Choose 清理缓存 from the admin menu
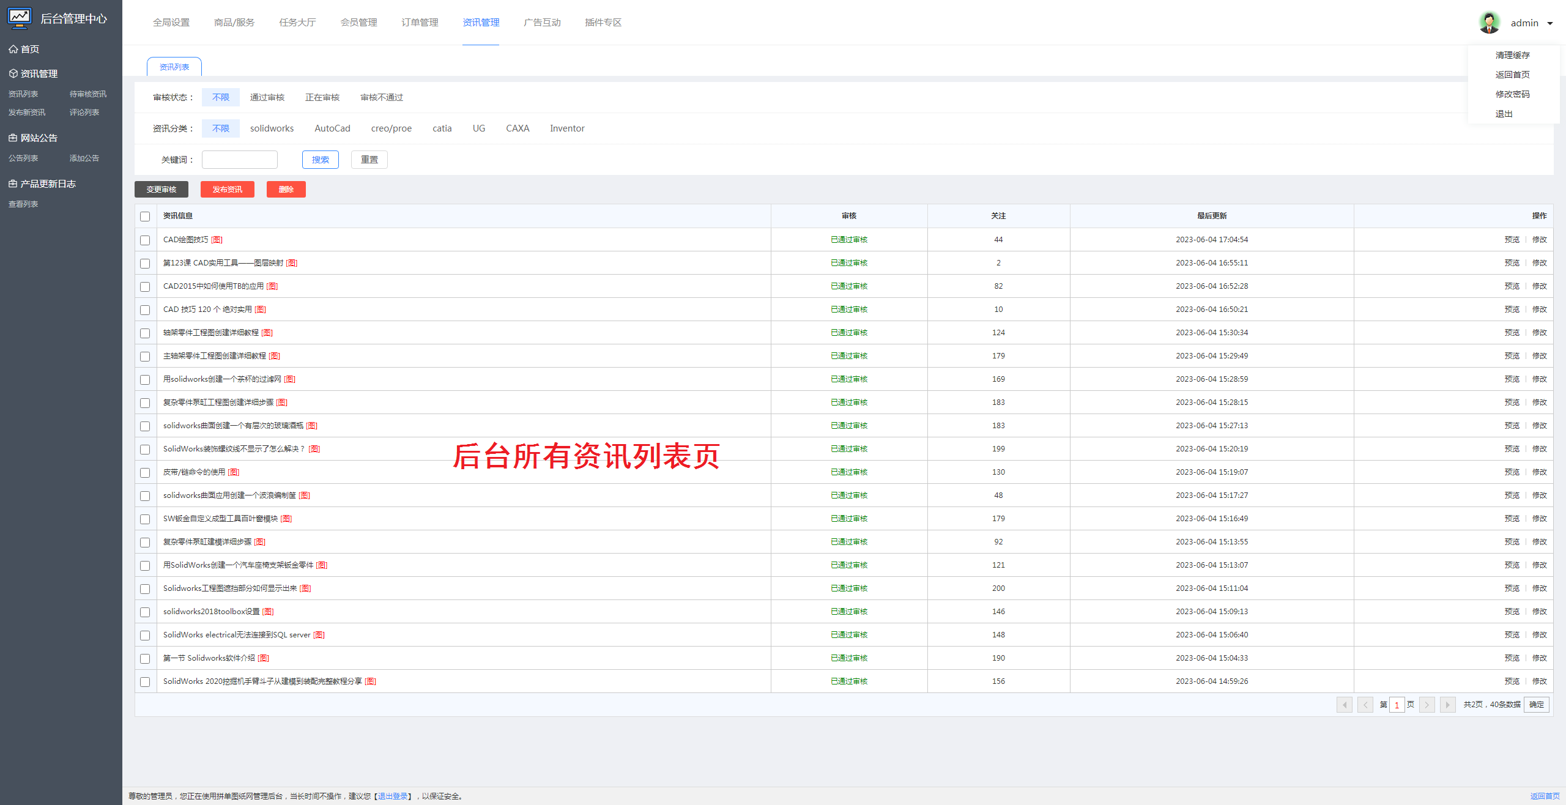This screenshot has height=805, width=1566. 1512,55
